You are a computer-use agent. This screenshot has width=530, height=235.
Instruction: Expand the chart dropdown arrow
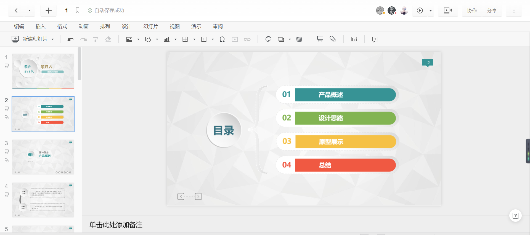[176, 39]
